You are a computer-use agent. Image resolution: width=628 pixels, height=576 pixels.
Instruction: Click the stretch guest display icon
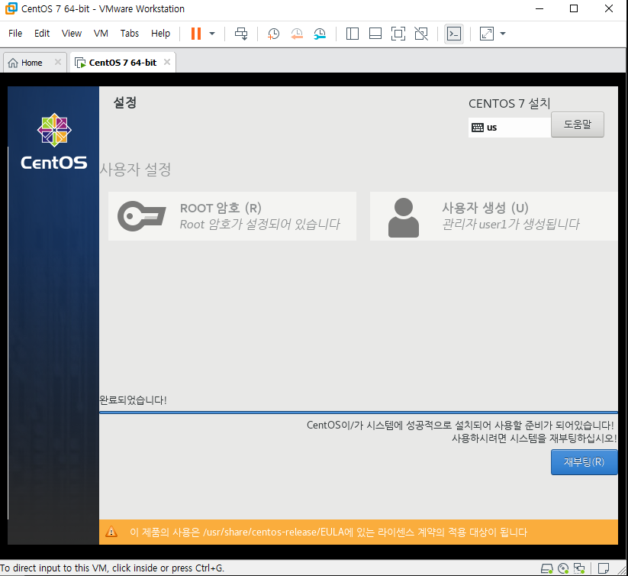487,34
